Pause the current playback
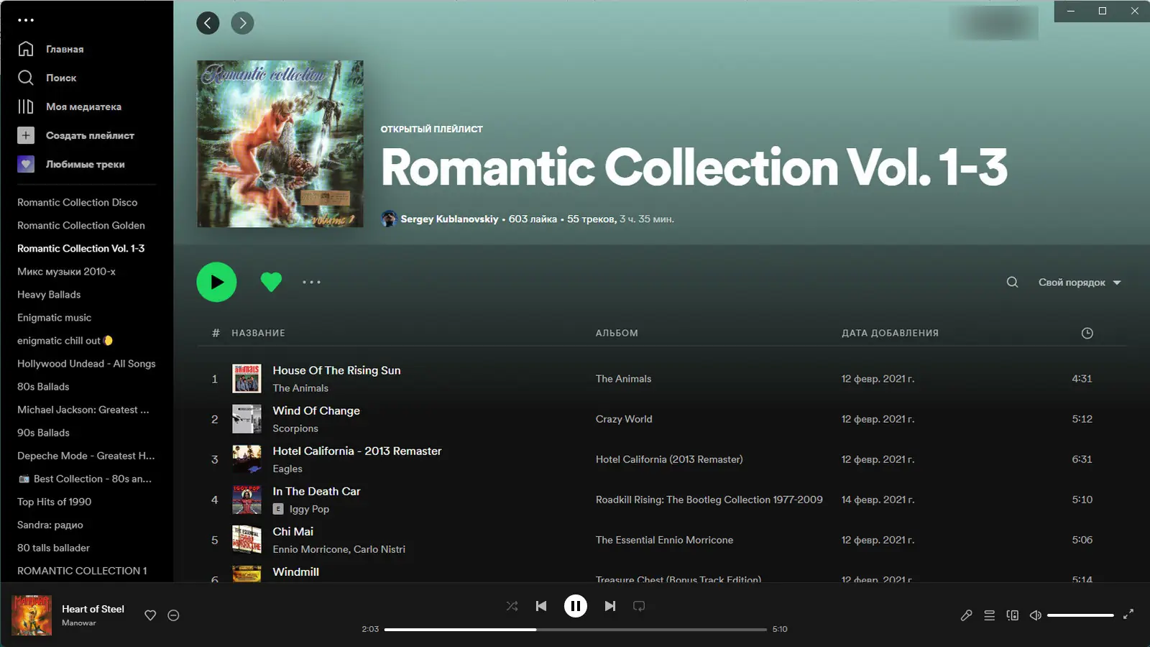 click(576, 606)
